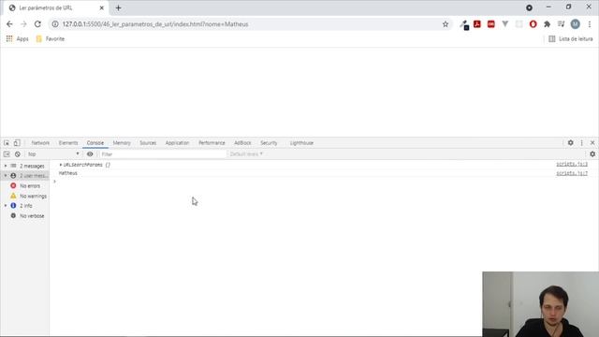Expand the URLSearchParams object
599x337 pixels.
click(x=61, y=165)
